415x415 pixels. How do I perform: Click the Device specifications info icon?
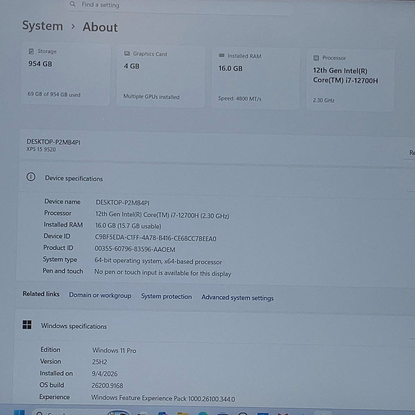coord(31,177)
